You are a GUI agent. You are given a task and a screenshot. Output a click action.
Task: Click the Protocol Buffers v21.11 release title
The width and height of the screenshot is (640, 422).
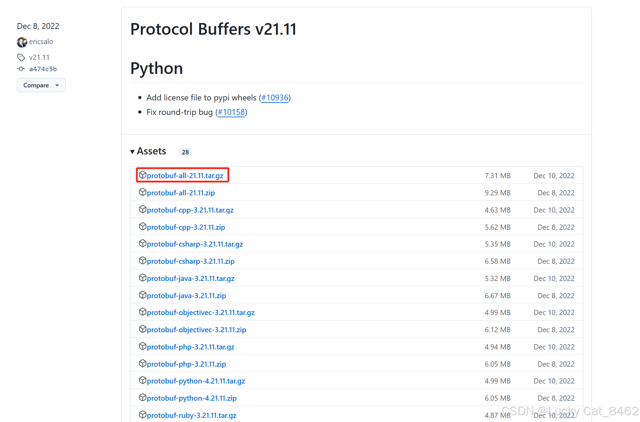213,29
